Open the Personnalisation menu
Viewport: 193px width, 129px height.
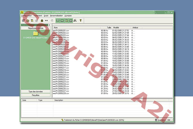click(56, 15)
